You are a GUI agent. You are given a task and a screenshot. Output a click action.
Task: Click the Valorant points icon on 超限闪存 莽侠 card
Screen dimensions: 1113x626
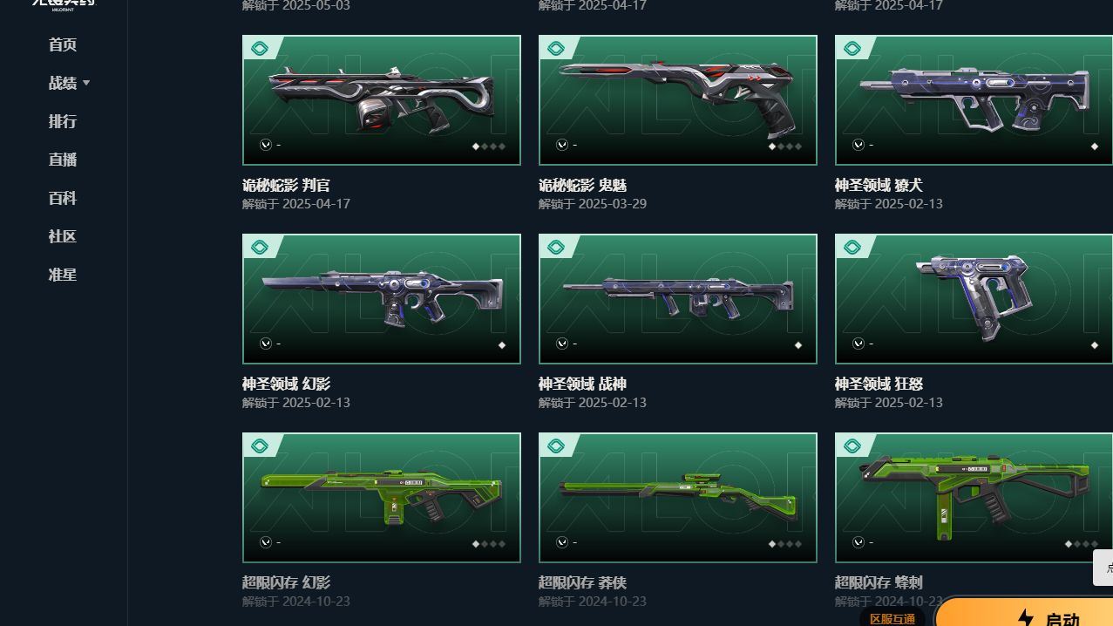562,542
